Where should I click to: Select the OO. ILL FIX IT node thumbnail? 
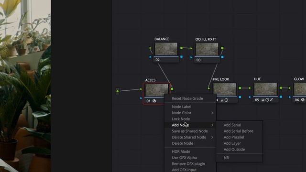(x=207, y=49)
